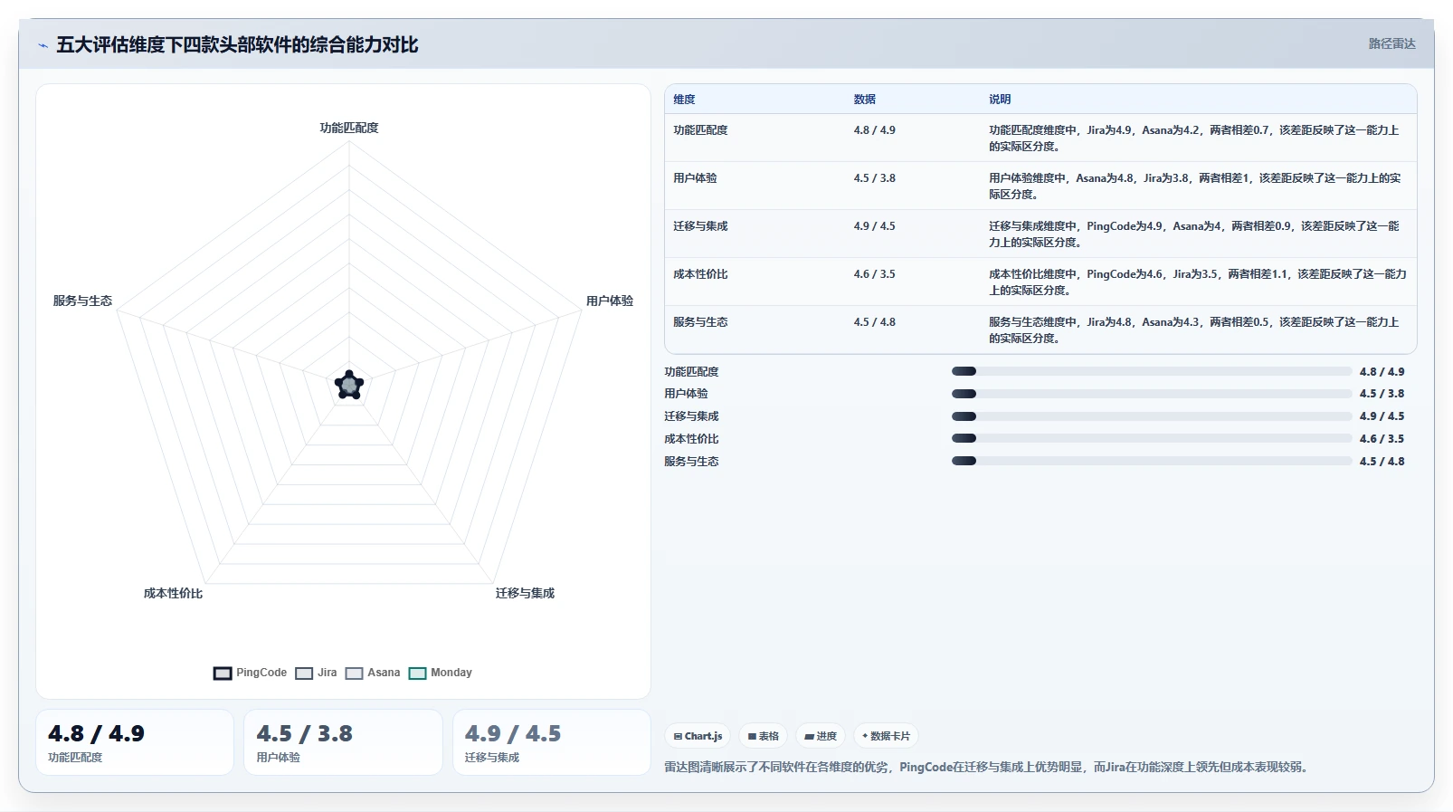Click the 用户体验 axis label on the radar chart
The width and height of the screenshot is (1453, 812).
610,301
